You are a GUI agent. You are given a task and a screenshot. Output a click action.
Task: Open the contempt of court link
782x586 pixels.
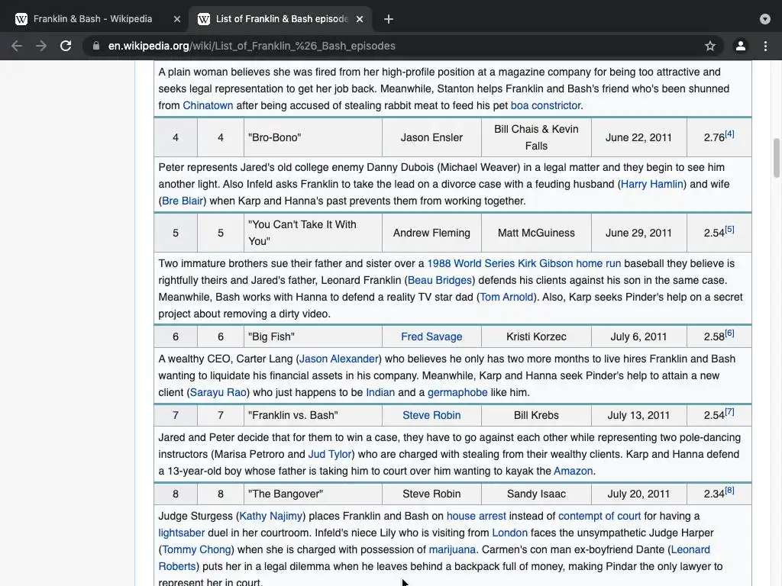click(x=599, y=517)
